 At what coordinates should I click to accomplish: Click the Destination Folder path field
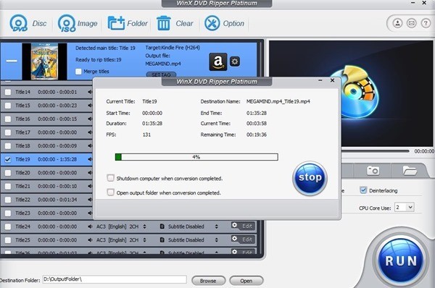tap(115, 279)
